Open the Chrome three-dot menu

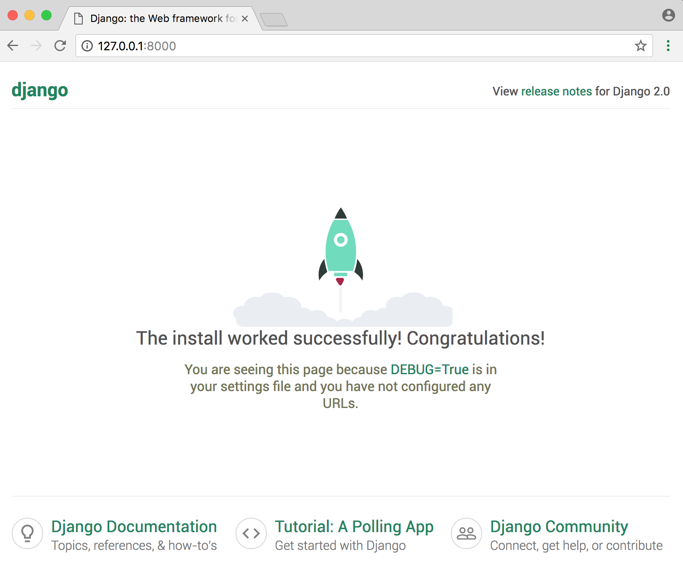point(668,46)
